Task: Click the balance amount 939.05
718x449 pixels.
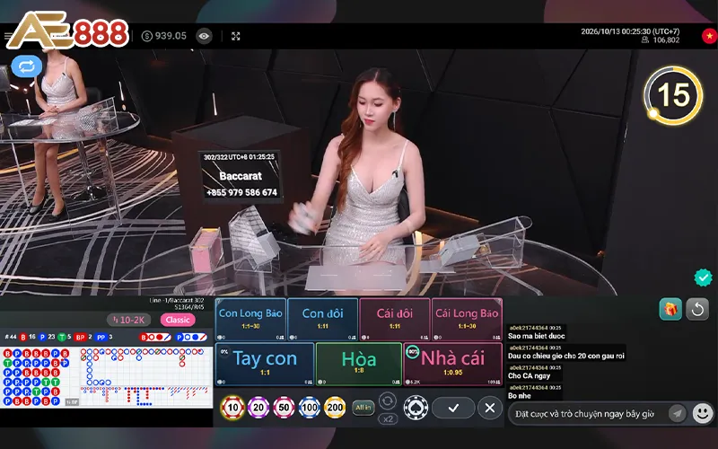Action: [171, 36]
